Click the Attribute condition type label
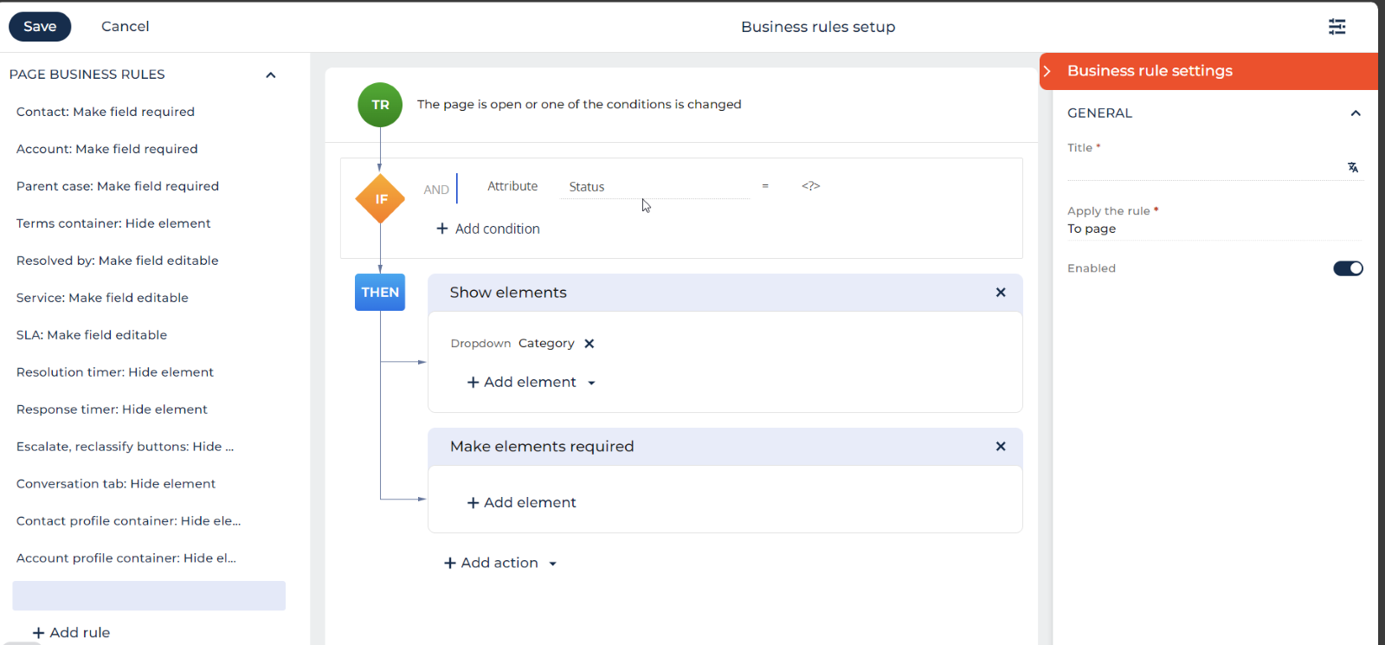Viewport: 1385px width, 645px height. pos(512,186)
